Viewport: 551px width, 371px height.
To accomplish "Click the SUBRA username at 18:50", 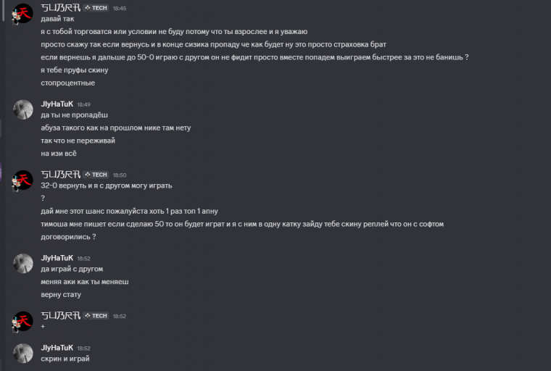I will [60, 175].
